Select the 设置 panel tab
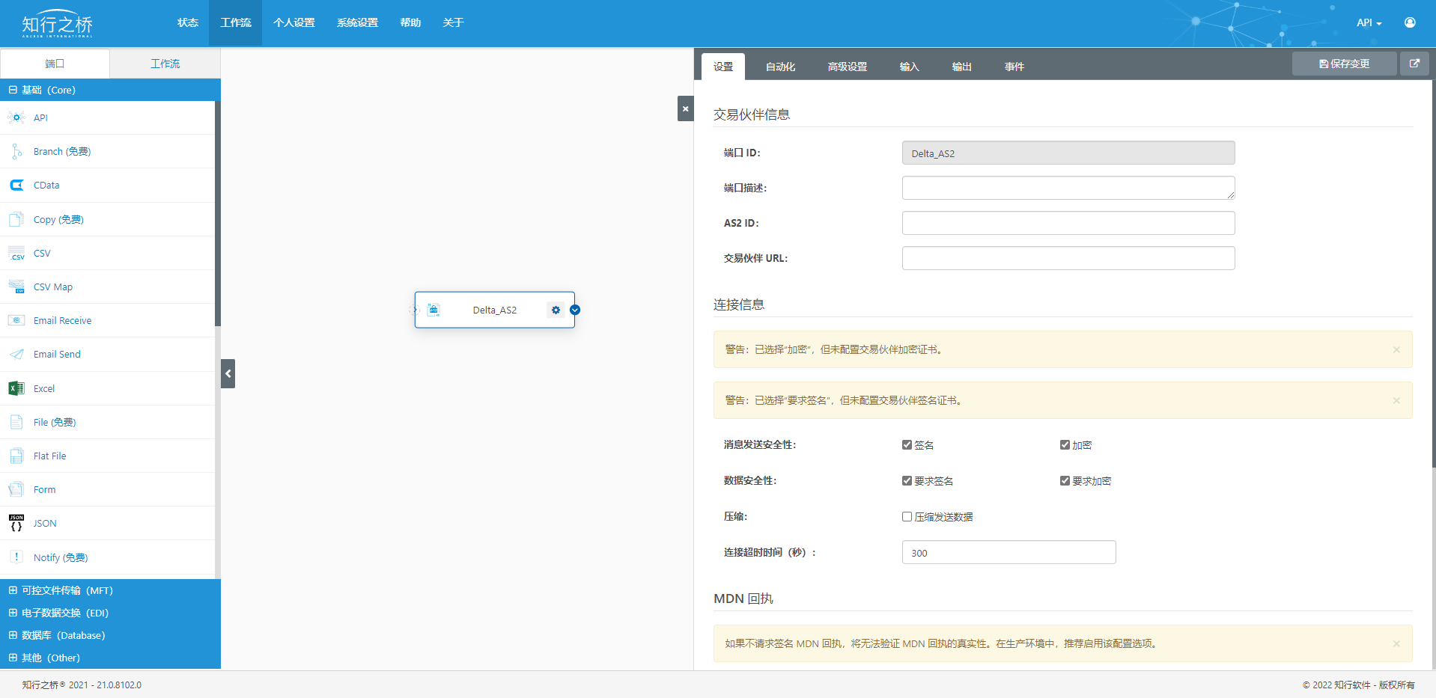The height and width of the screenshot is (698, 1436). (723, 67)
